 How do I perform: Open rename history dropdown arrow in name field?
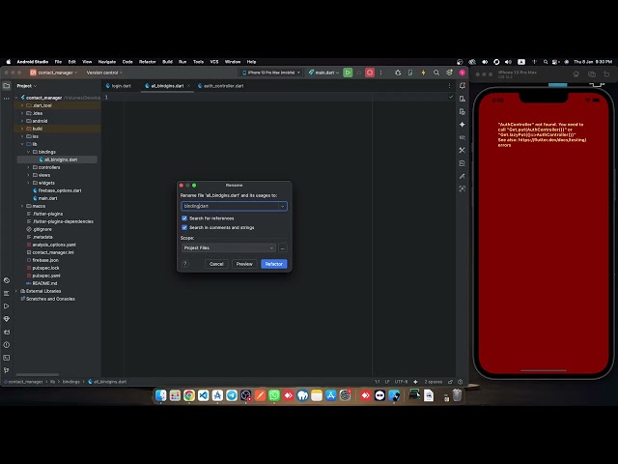click(282, 206)
